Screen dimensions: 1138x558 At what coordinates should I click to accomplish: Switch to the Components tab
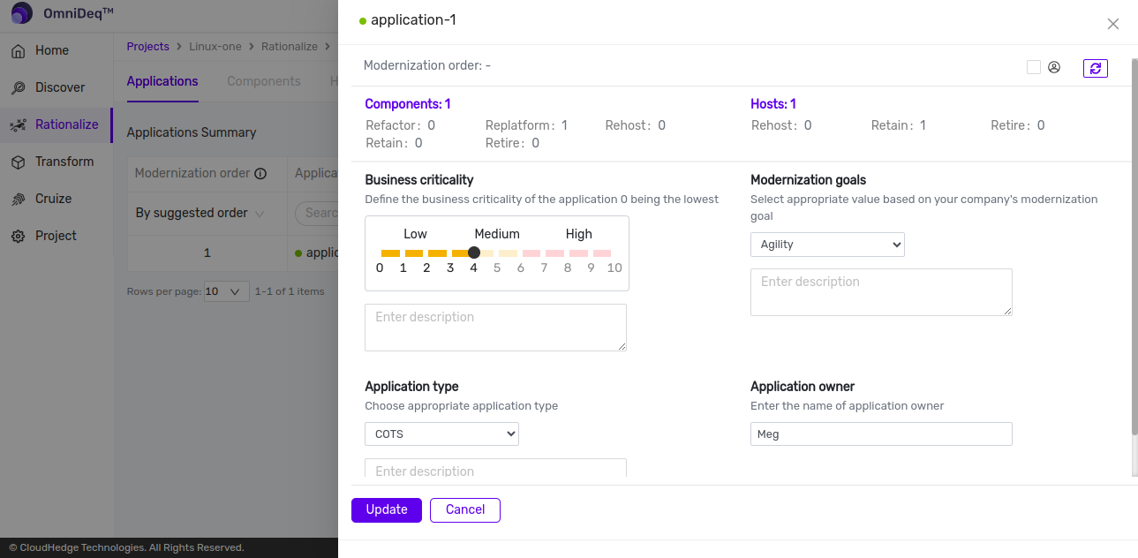click(264, 81)
